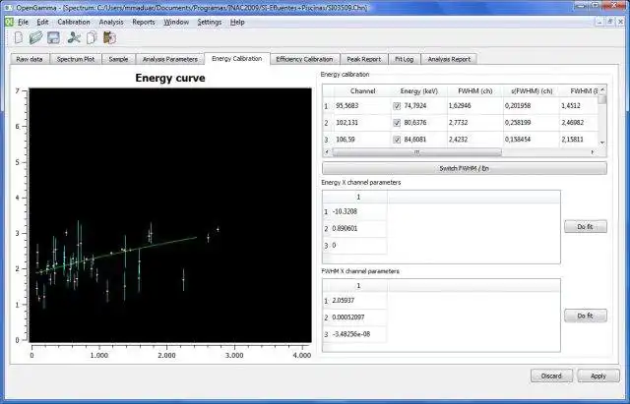The image size is (630, 404).
Task: Click the scissors Cut toolbar icon
Action: 74,37
